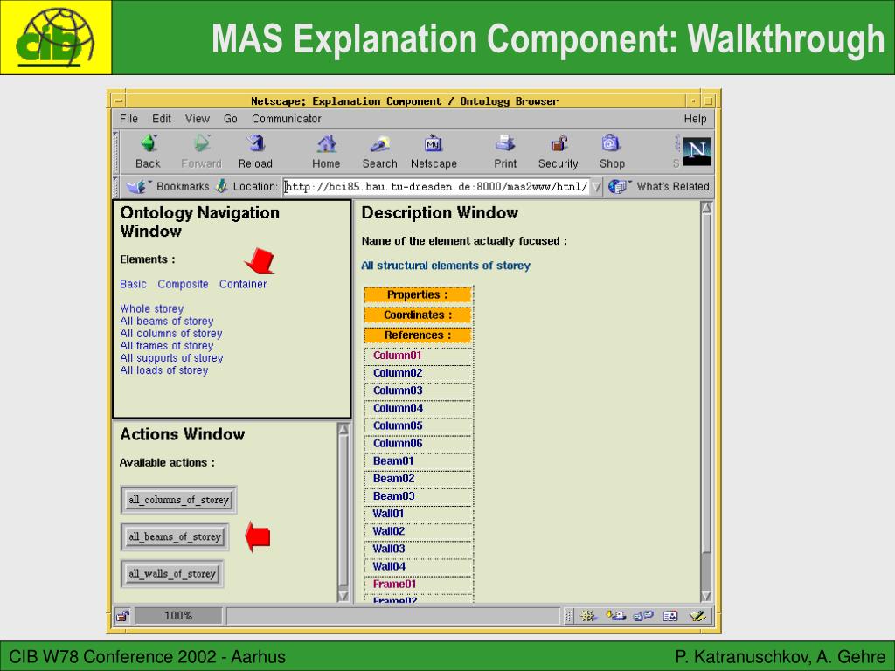
Task: Select the Container elements link
Action: (x=243, y=284)
